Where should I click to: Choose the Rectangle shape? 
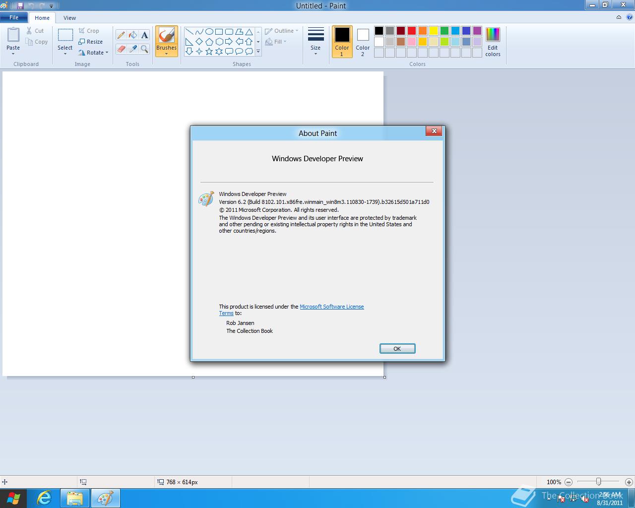[219, 32]
